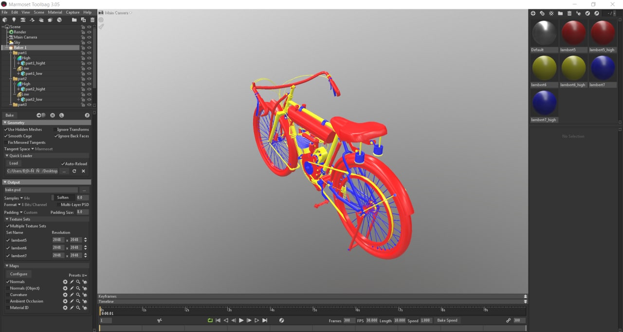The image size is (623, 332).
Task: Enable Fix Mirrored Tangents checkbox
Action: 6,142
